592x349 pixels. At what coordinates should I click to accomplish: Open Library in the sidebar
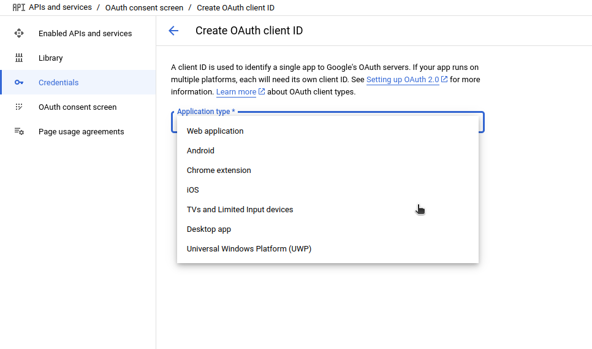[x=51, y=58]
